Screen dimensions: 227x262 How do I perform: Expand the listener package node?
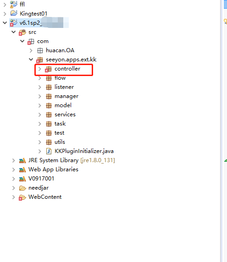click(40, 87)
